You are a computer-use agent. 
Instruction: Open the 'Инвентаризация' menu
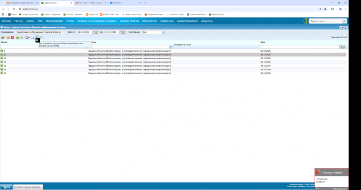(x=55, y=21)
